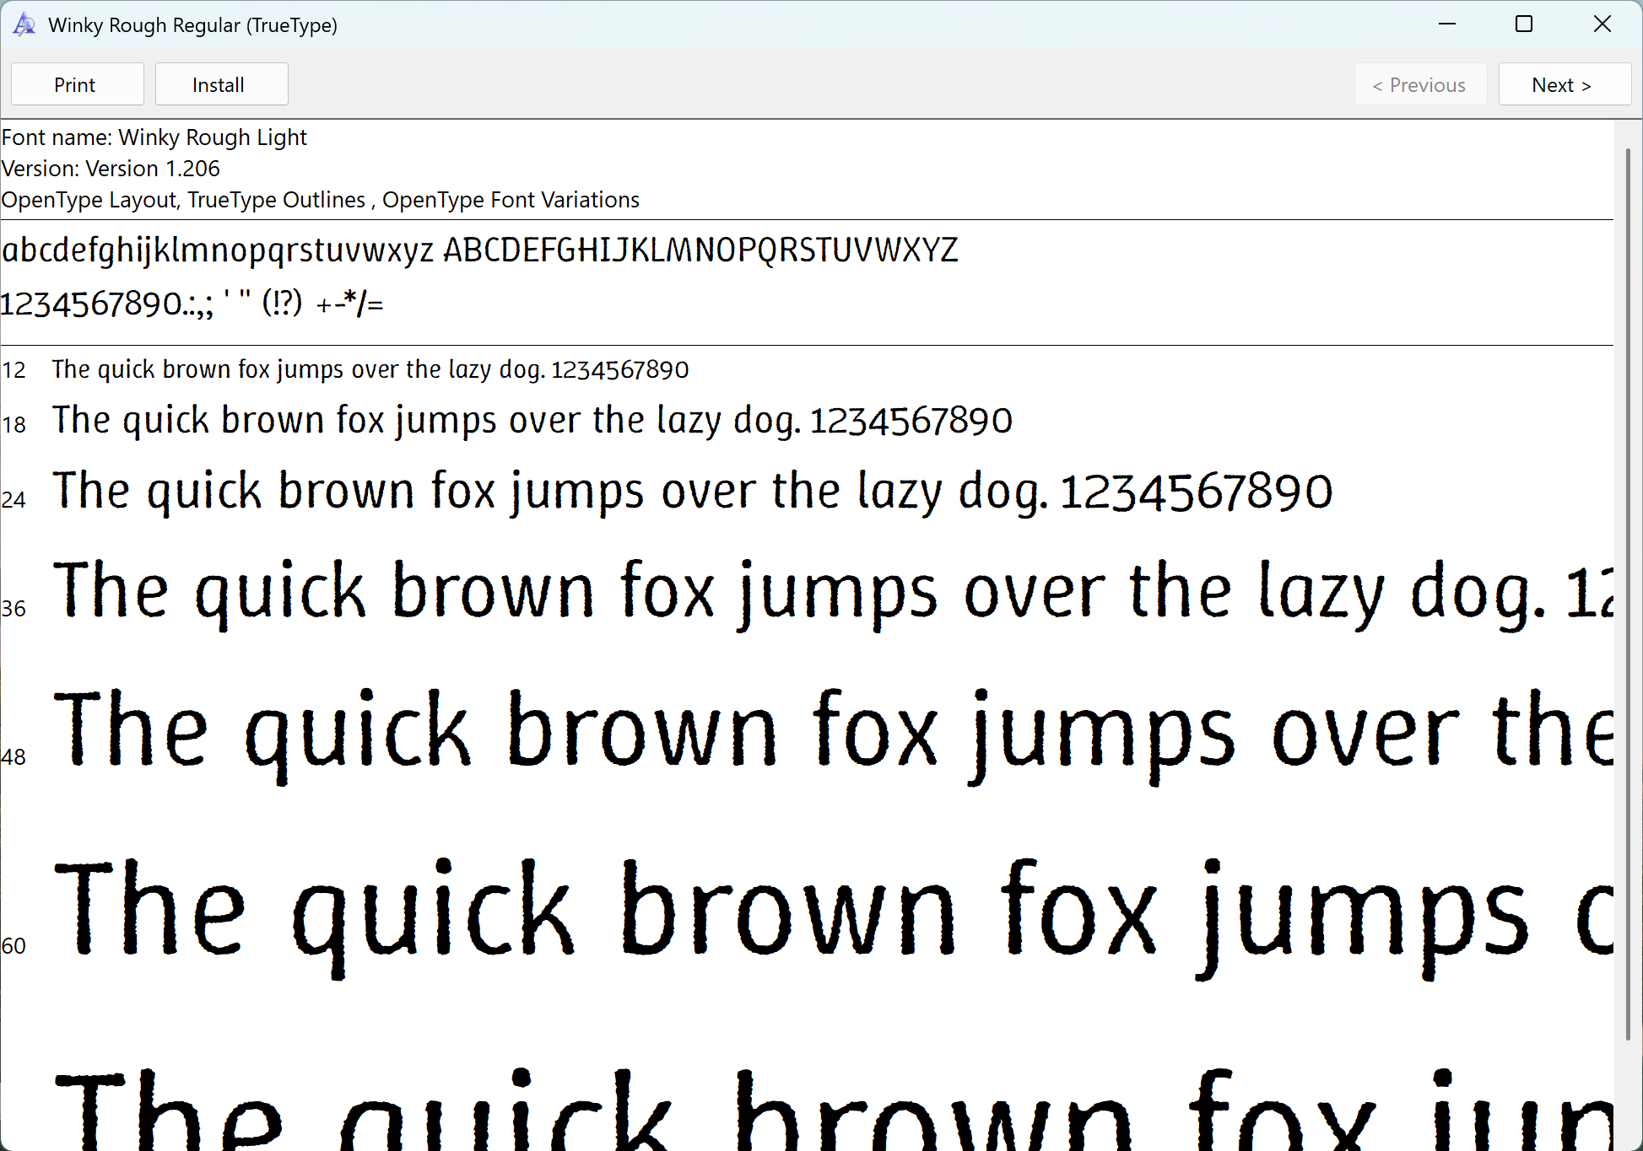Click the 18-point pangram sample line

pos(532,420)
